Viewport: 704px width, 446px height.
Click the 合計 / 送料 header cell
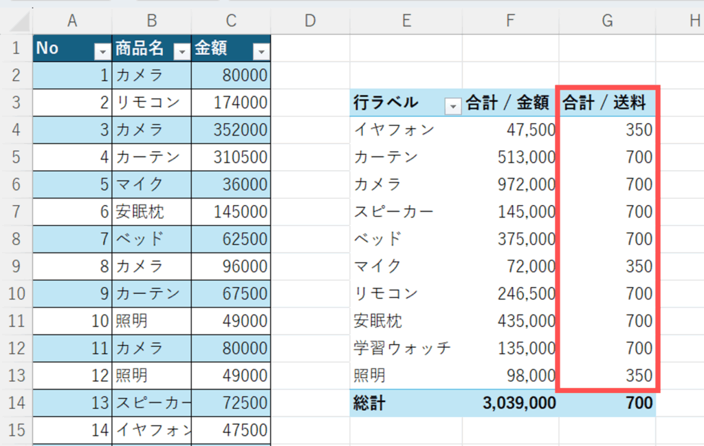[x=607, y=103]
